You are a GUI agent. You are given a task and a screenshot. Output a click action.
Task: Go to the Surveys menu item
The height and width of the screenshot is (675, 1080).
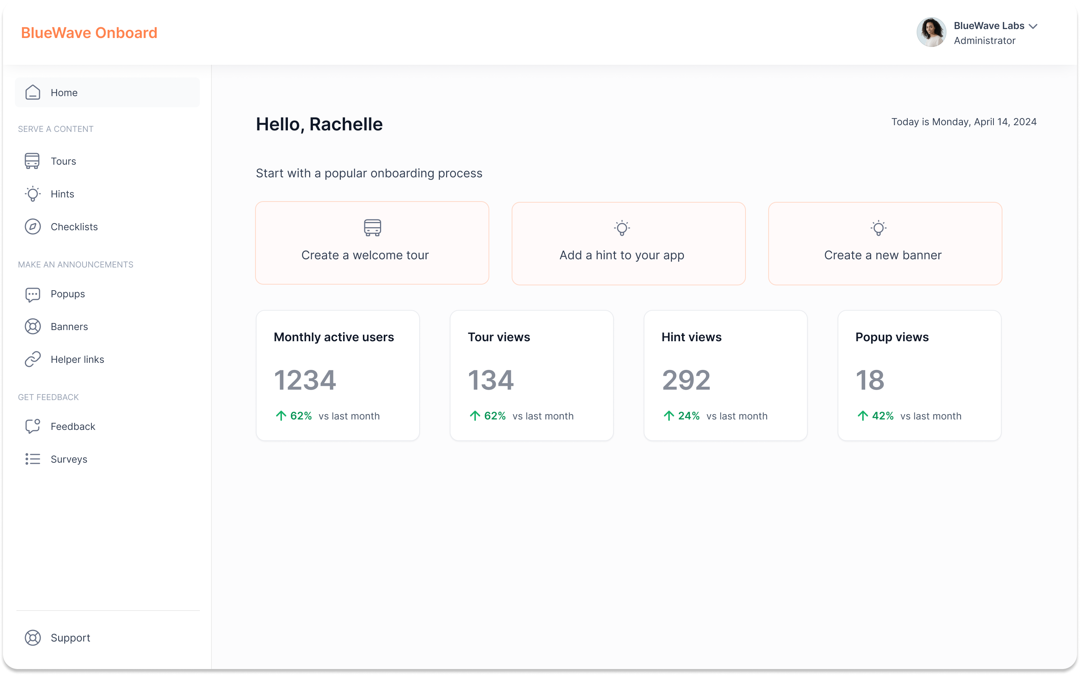click(69, 459)
